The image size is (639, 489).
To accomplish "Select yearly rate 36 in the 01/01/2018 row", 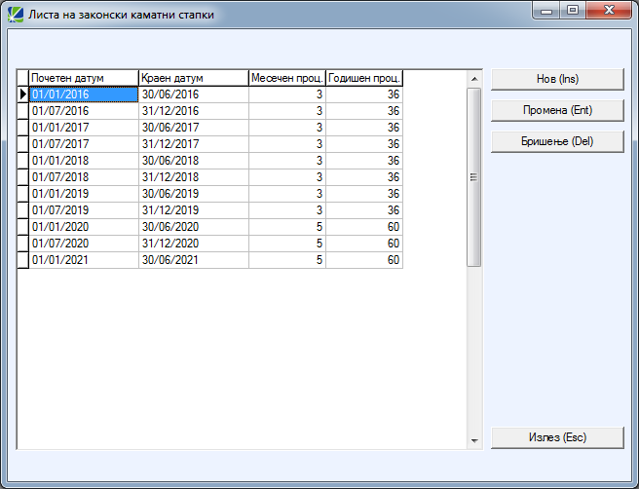I will (x=364, y=161).
